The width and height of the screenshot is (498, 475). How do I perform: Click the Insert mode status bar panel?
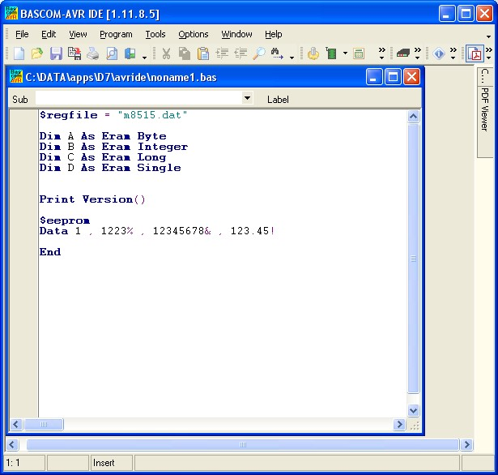point(112,463)
